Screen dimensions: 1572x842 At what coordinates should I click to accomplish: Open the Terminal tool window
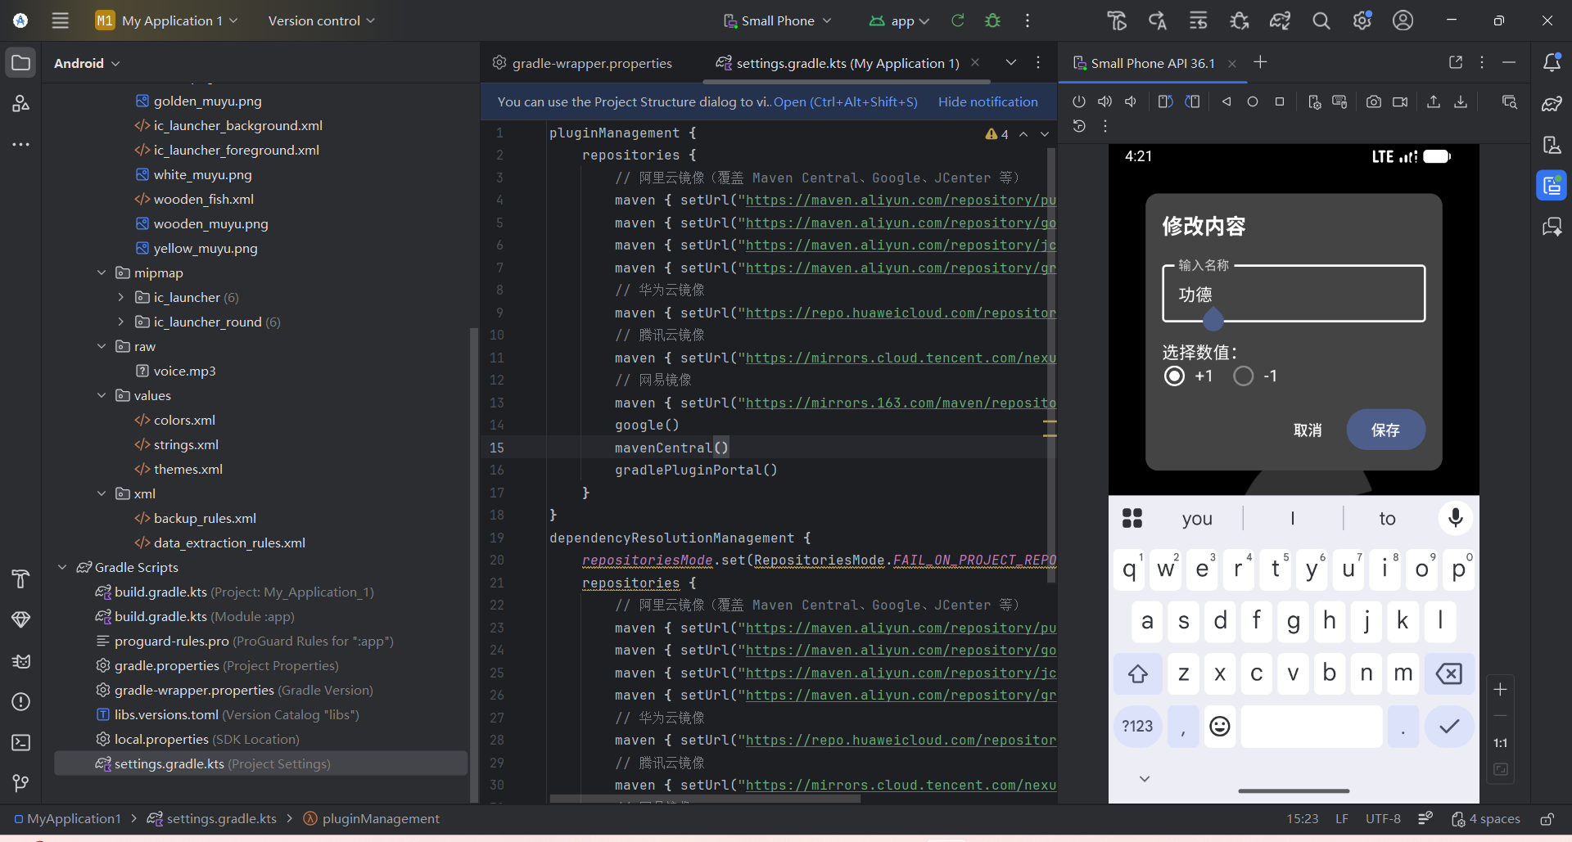pos(21,742)
